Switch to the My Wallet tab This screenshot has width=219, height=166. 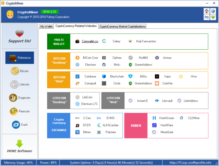[x=46, y=26]
